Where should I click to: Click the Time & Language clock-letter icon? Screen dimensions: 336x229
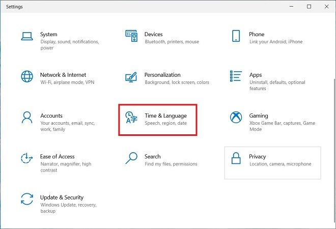[131, 118]
